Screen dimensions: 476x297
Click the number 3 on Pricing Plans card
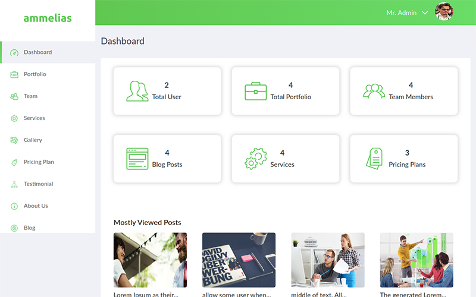(x=407, y=153)
